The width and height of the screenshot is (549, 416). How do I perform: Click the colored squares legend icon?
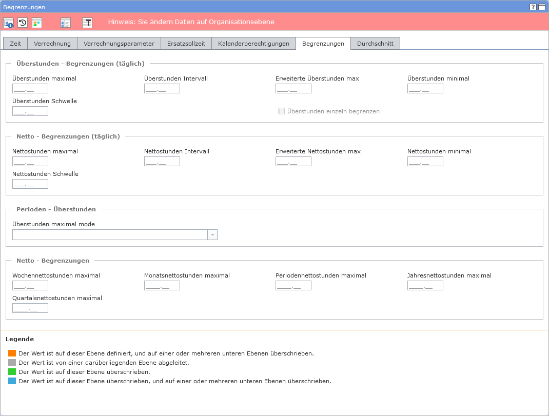tap(37, 23)
